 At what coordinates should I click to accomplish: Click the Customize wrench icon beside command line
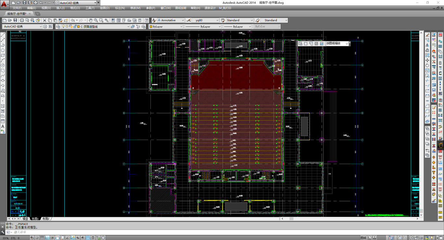point(3,232)
